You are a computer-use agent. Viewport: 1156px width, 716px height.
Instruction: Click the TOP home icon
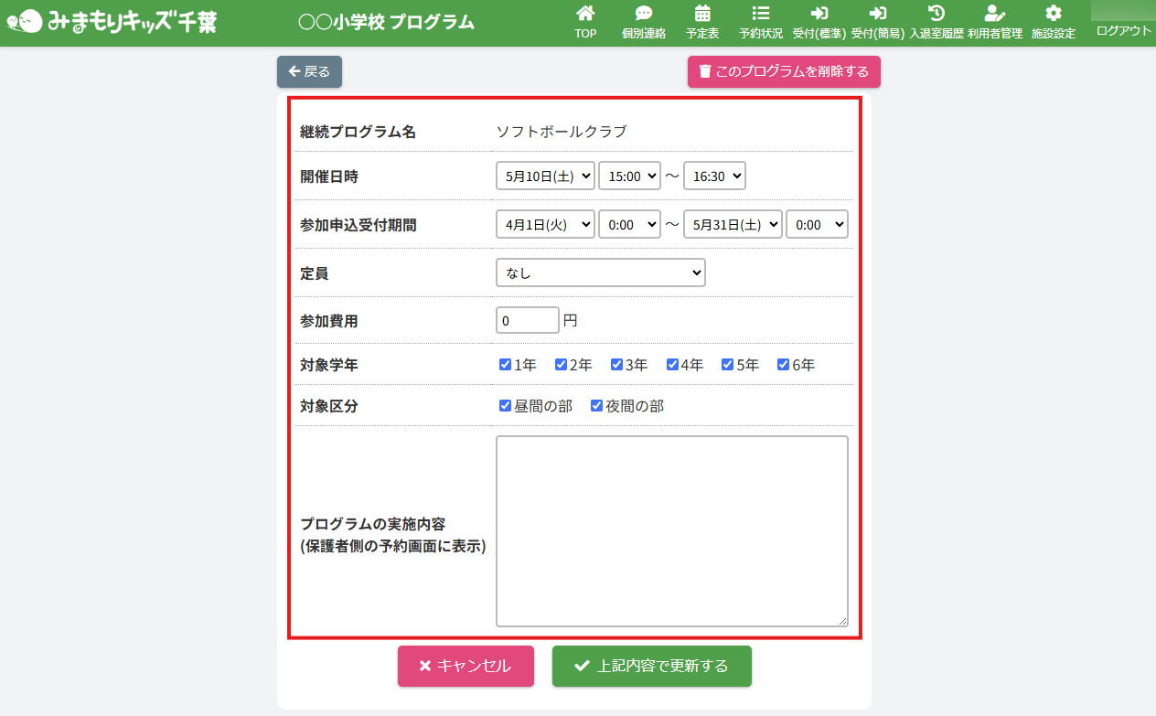[585, 14]
